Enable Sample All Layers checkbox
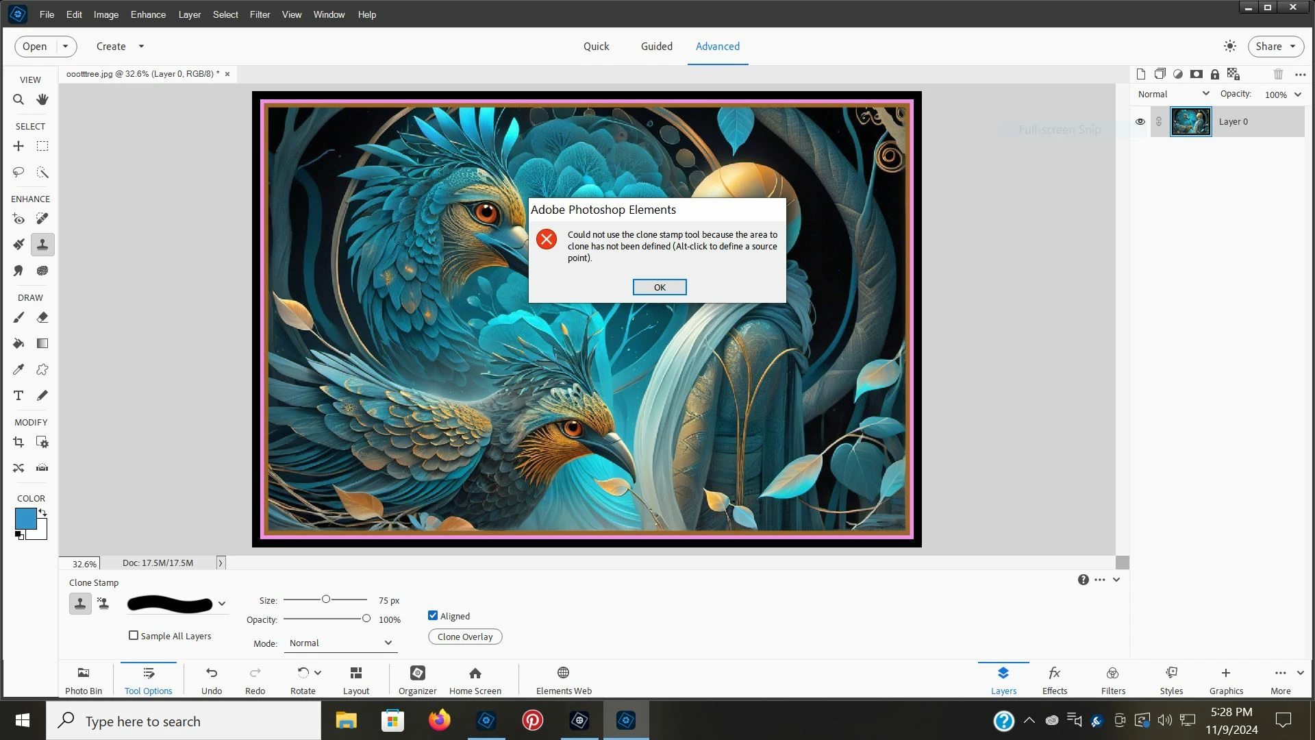Viewport: 1315px width, 740px height. point(134,635)
